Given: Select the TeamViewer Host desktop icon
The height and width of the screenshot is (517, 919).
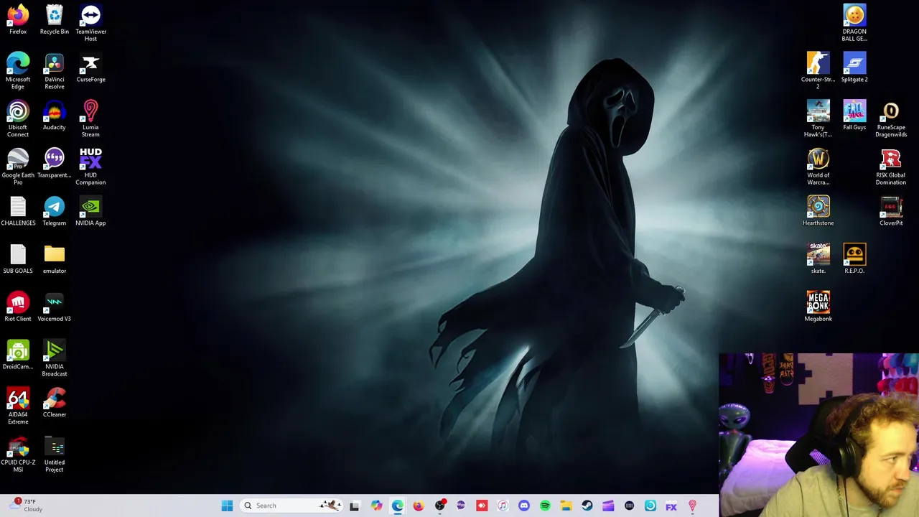Looking at the screenshot, I should coord(90,23).
